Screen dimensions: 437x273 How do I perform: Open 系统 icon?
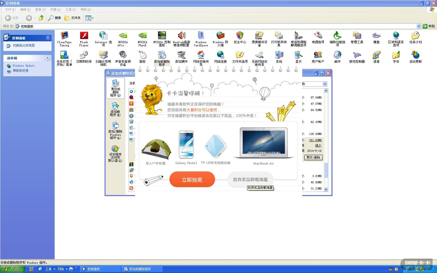click(279, 57)
